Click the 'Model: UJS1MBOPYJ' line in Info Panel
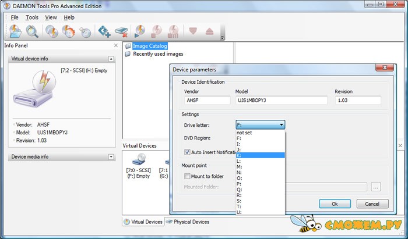408x239 pixels. tap(41, 133)
